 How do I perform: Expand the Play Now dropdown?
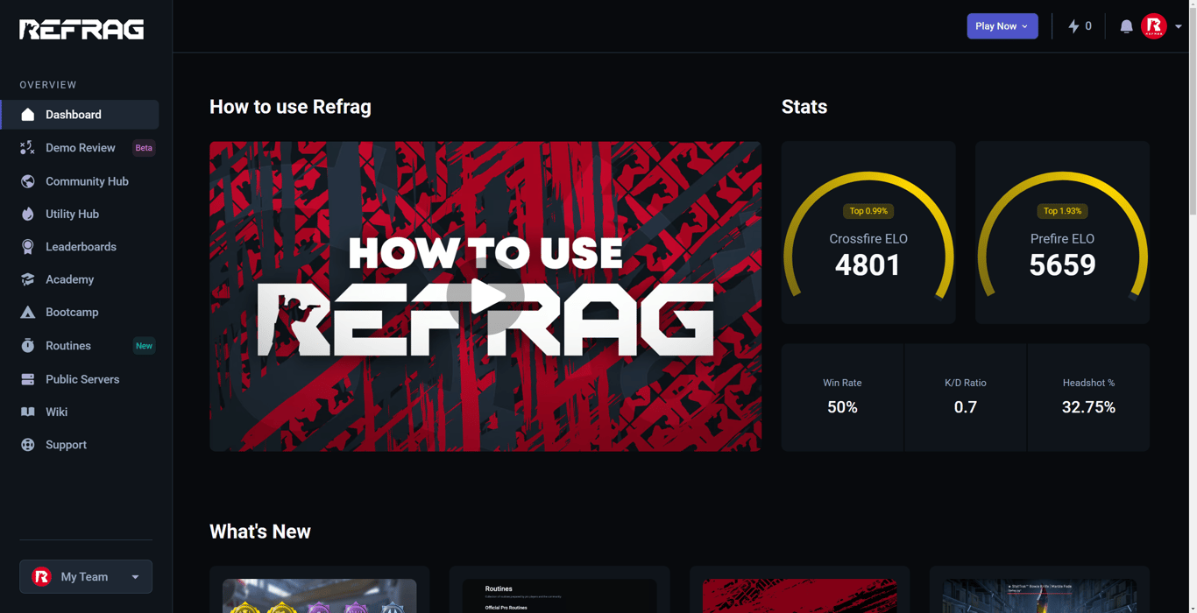(1002, 26)
